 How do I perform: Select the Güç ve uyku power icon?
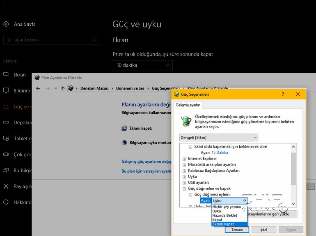(6, 106)
